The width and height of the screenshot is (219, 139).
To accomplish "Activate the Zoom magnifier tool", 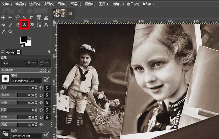I will [10, 32].
